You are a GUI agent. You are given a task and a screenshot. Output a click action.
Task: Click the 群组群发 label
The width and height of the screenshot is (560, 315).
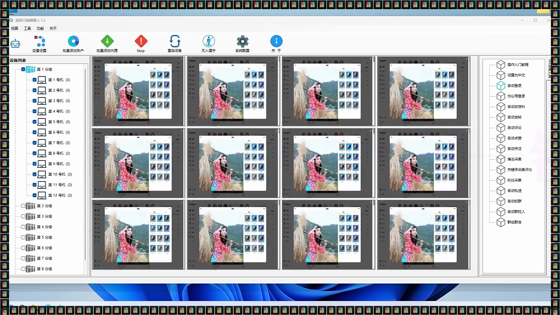click(514, 222)
